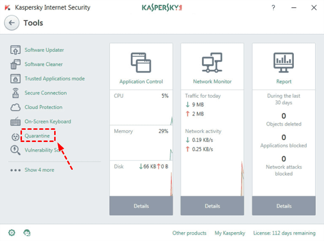The width and height of the screenshot is (324, 241).
Task: Open Details under Network Monitor
Action: 212,206
